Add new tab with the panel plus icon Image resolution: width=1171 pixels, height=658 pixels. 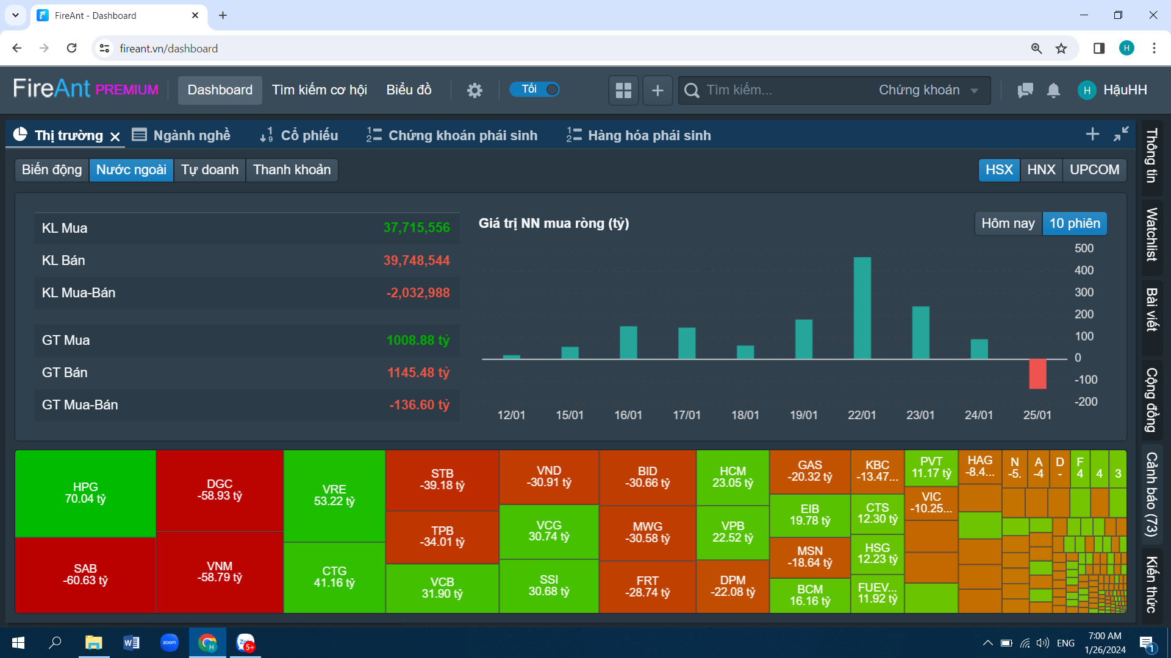[1092, 134]
